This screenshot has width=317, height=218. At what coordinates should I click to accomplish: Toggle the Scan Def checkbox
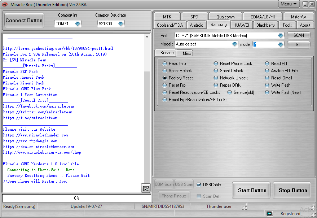199,196
